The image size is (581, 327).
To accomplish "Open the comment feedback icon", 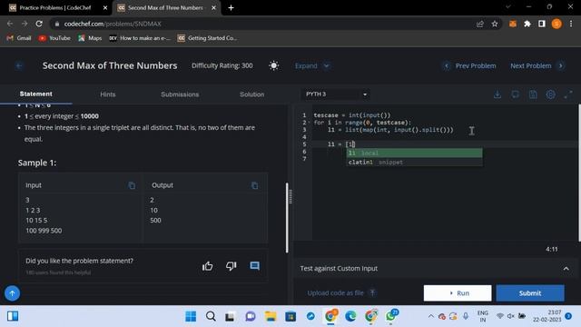I will click(254, 266).
